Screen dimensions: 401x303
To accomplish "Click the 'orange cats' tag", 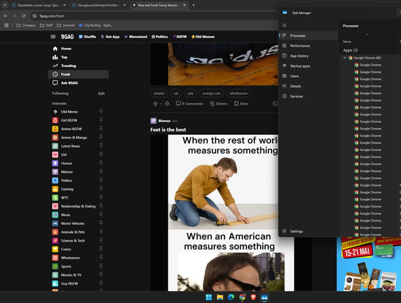I will click(x=211, y=93).
